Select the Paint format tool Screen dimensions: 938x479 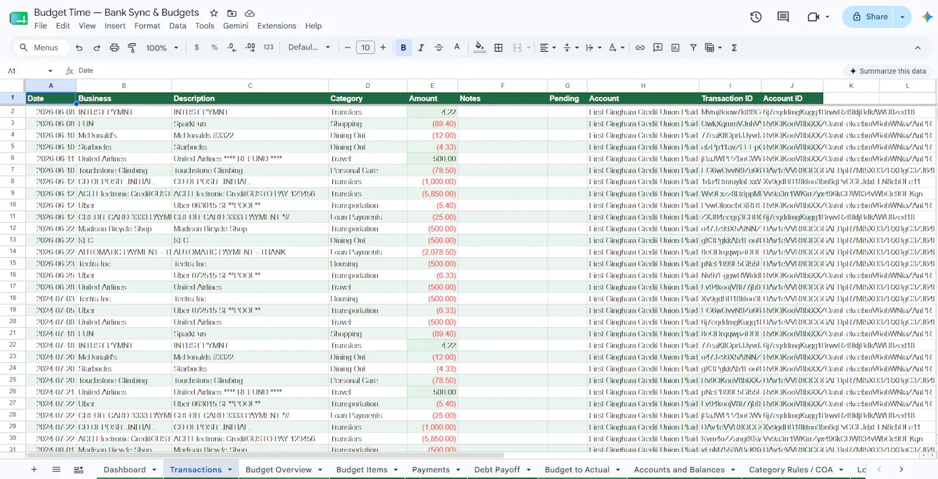pyautogui.click(x=132, y=47)
